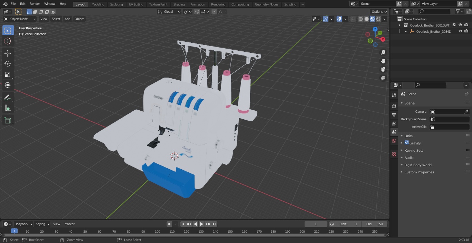Viewport: 472px width, 243px height.
Task: Open the File menu
Action: point(13,4)
